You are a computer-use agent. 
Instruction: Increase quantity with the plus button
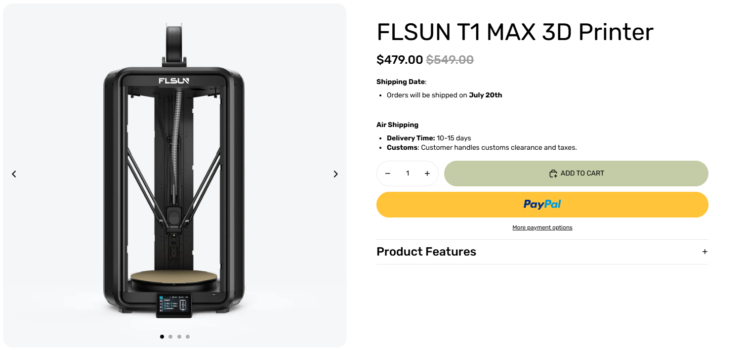pyautogui.click(x=427, y=174)
